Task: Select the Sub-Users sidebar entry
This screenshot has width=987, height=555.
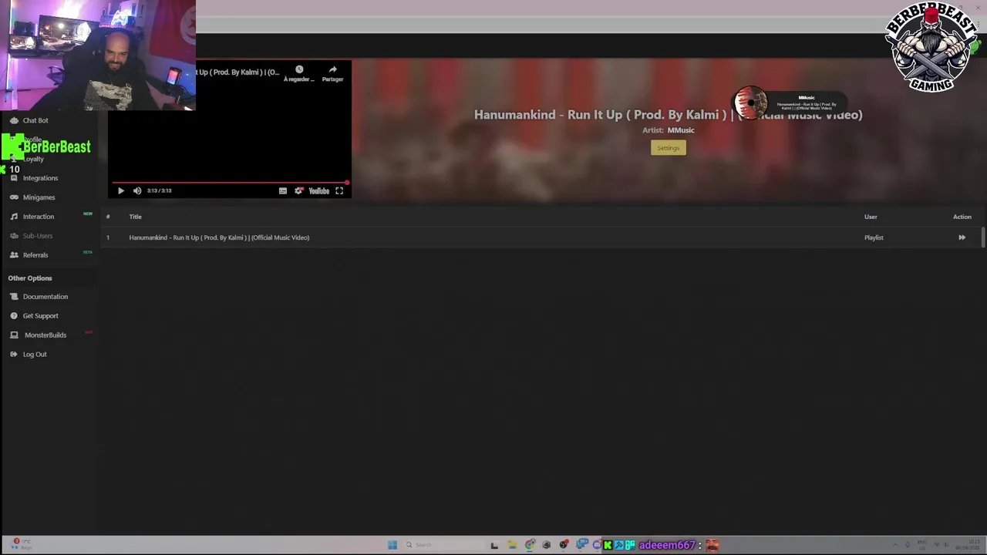Action: (38, 236)
